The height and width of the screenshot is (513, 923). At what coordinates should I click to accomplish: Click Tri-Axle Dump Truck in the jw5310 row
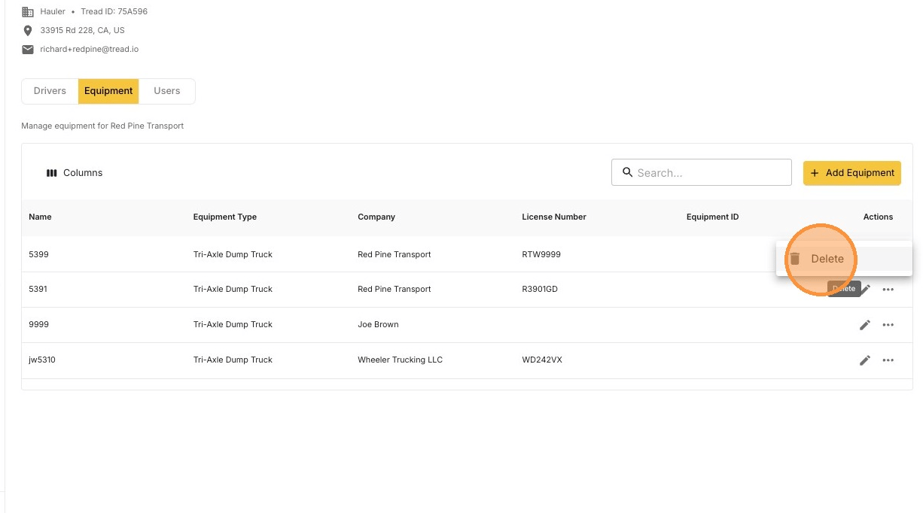(x=233, y=360)
